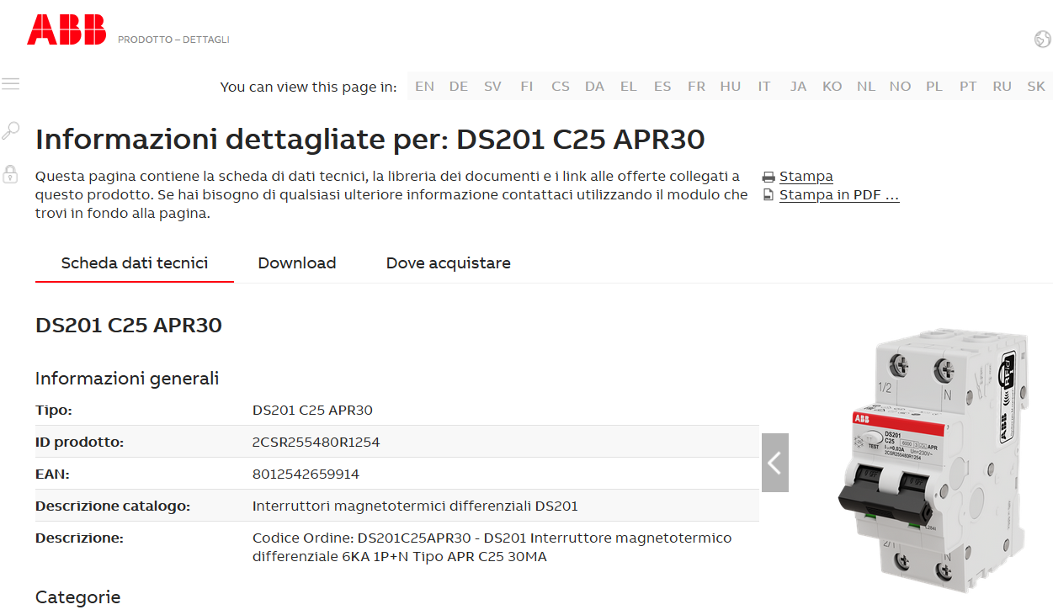1053x615 pixels.
Task: Open the hamburger menu icon
Action: (x=10, y=84)
